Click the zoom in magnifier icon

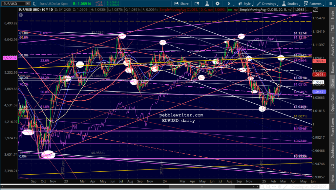tap(268, 187)
